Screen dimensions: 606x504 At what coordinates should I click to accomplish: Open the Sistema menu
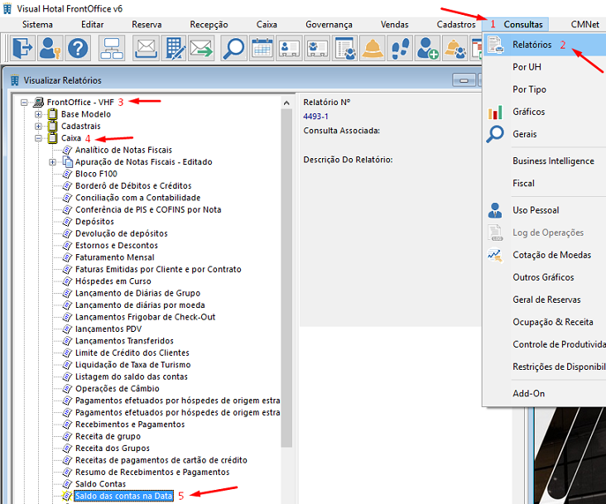[37, 24]
